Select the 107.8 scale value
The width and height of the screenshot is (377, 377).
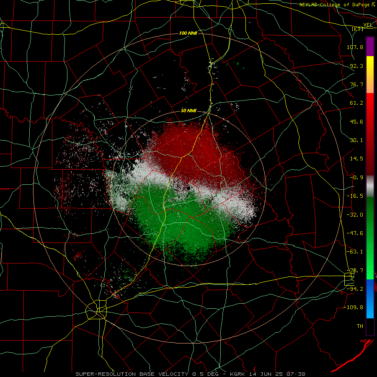click(355, 47)
